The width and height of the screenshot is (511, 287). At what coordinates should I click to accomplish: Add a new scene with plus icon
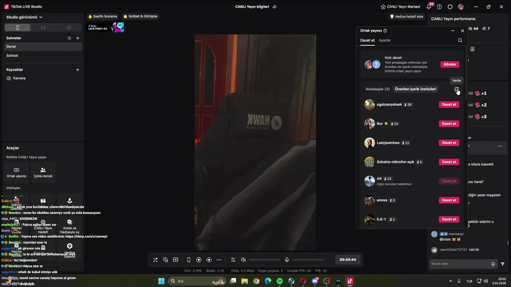pos(78,38)
